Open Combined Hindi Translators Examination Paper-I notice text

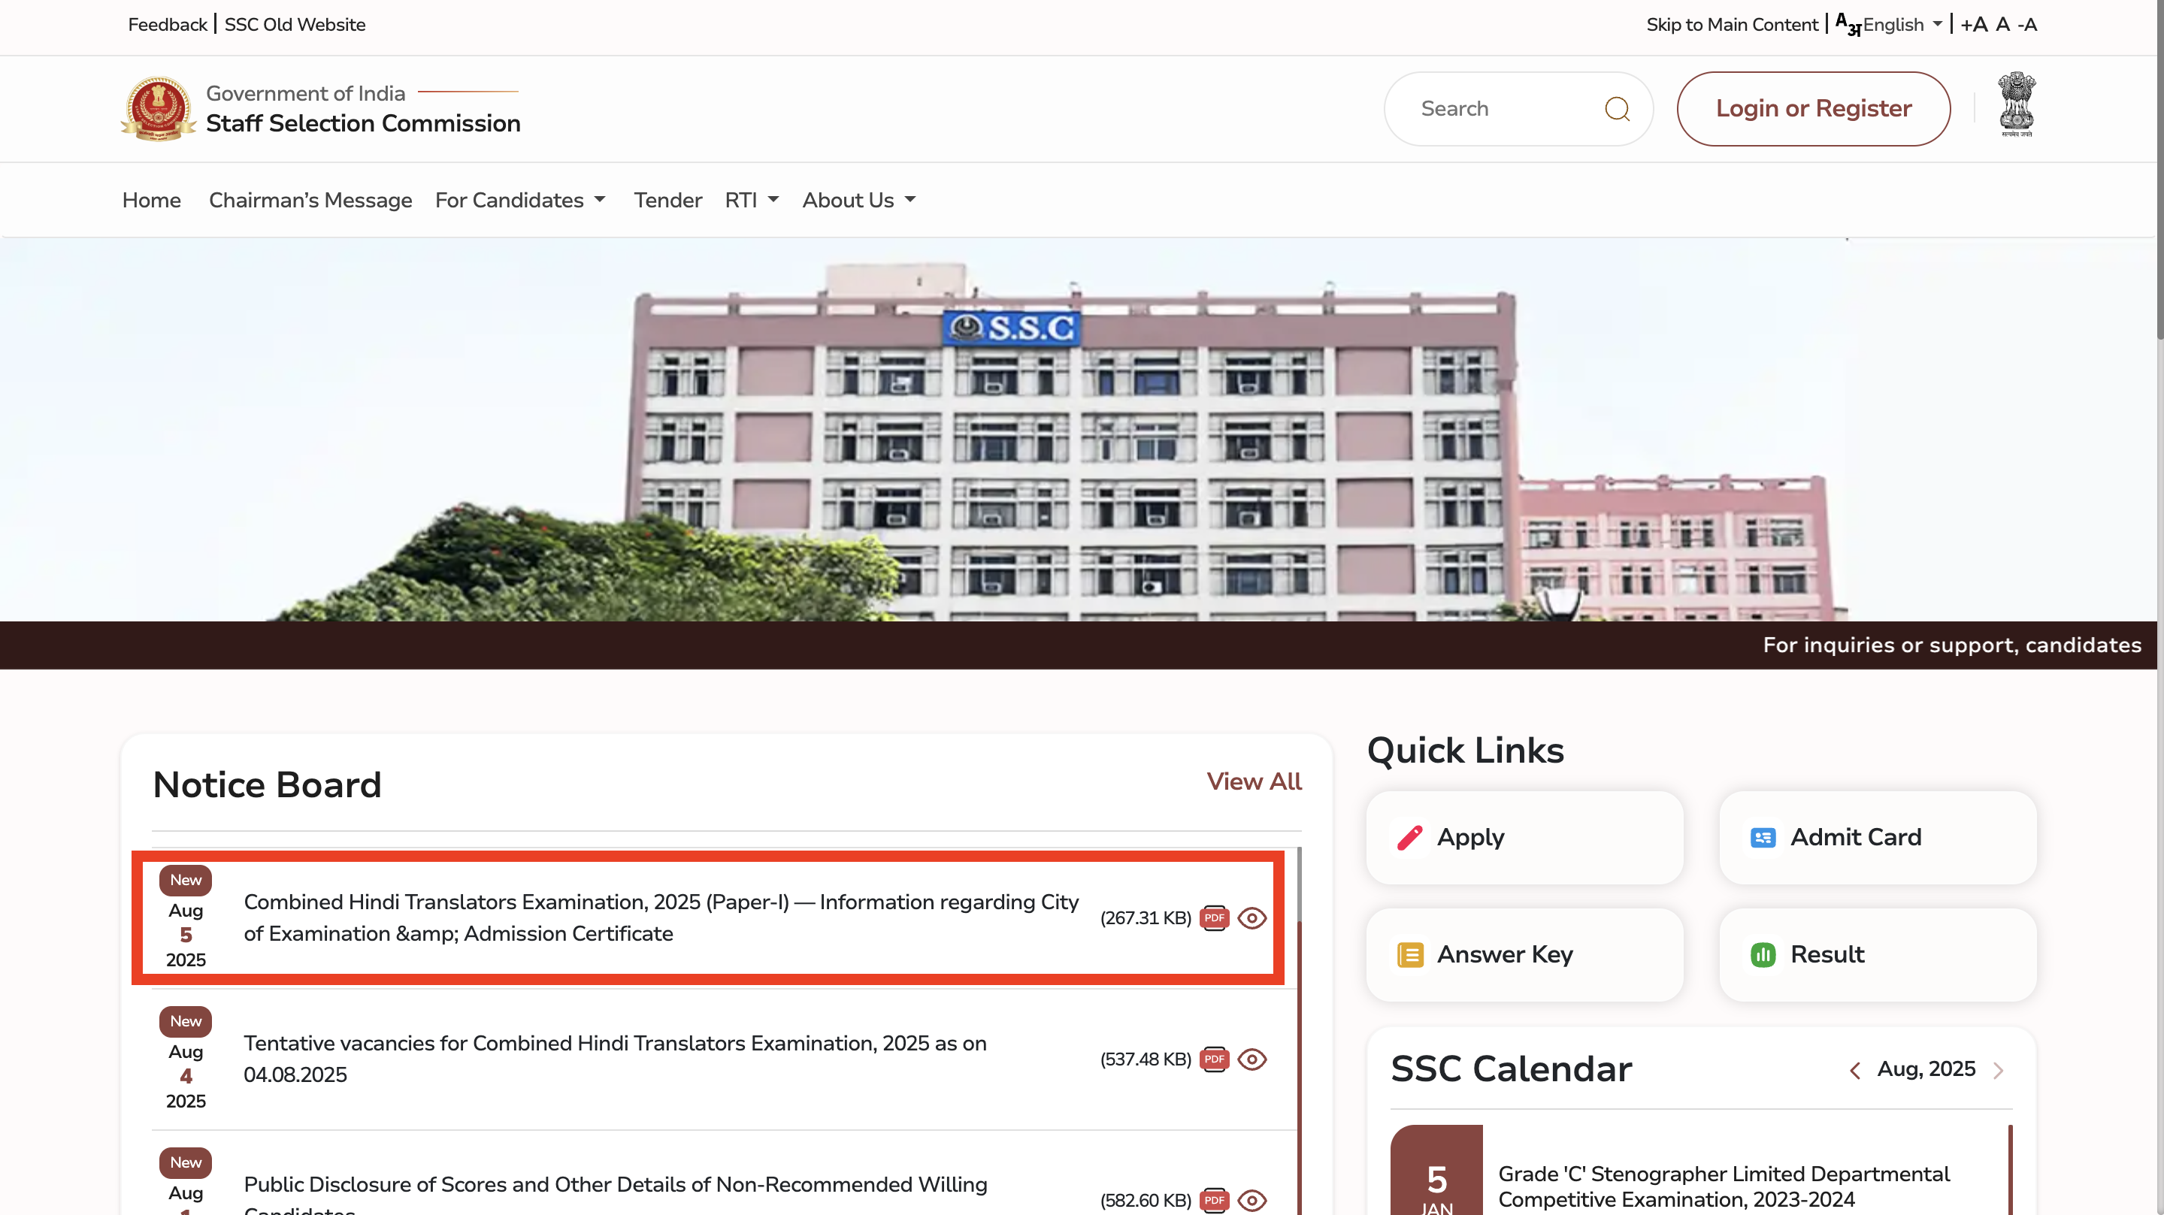coord(661,917)
